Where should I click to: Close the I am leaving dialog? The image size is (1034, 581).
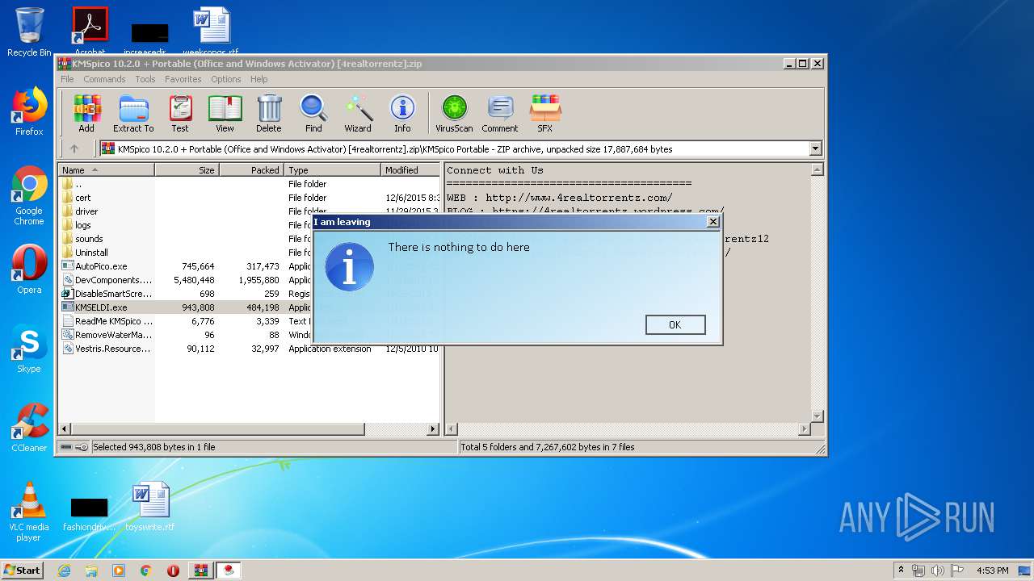[x=712, y=222]
